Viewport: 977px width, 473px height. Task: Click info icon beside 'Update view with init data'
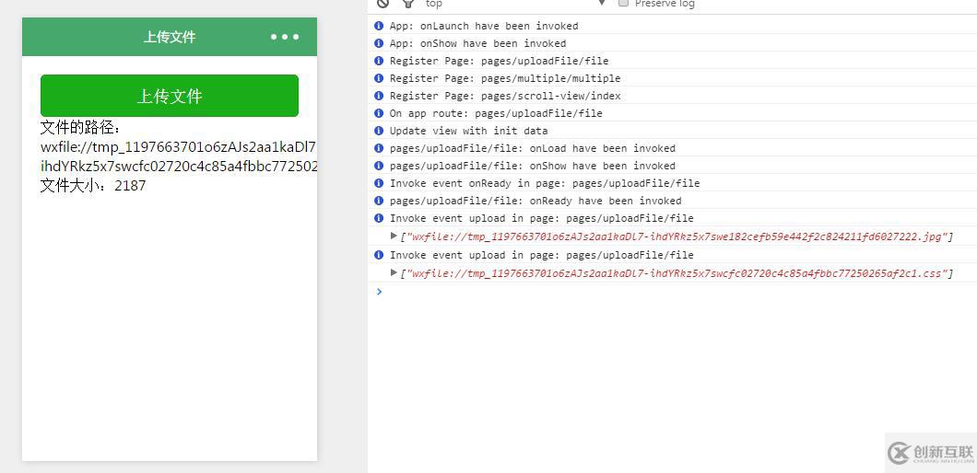379,131
